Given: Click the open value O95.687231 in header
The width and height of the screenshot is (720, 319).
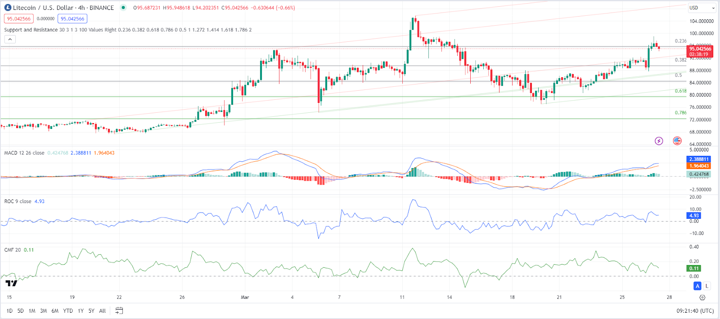Looking at the screenshot, I should [147, 8].
